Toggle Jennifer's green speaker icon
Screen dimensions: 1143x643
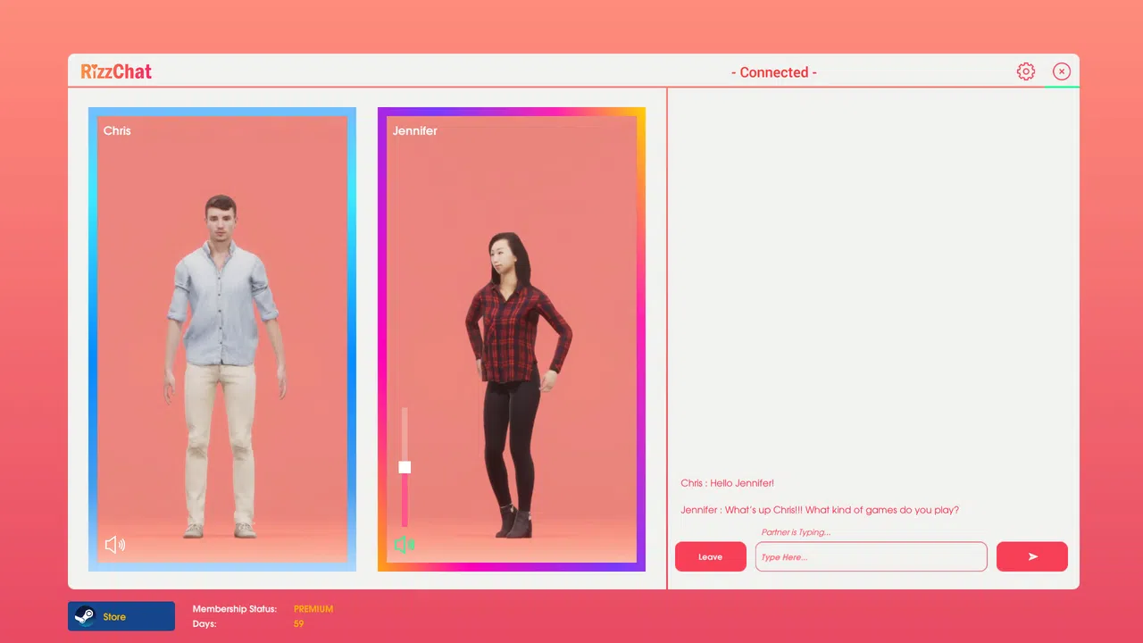(405, 545)
